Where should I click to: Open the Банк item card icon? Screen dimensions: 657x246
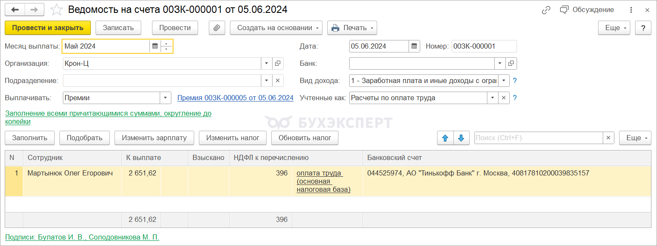tap(511, 64)
